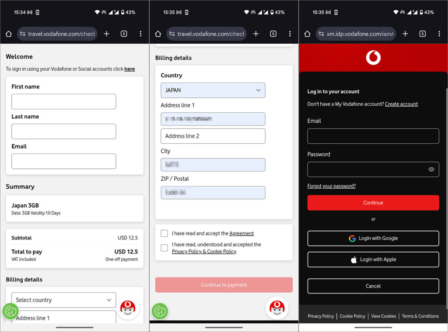Image resolution: width=448 pixels, height=332 pixels.
Task: Tap the home icon in the middle phone browser
Action: coord(158,34)
